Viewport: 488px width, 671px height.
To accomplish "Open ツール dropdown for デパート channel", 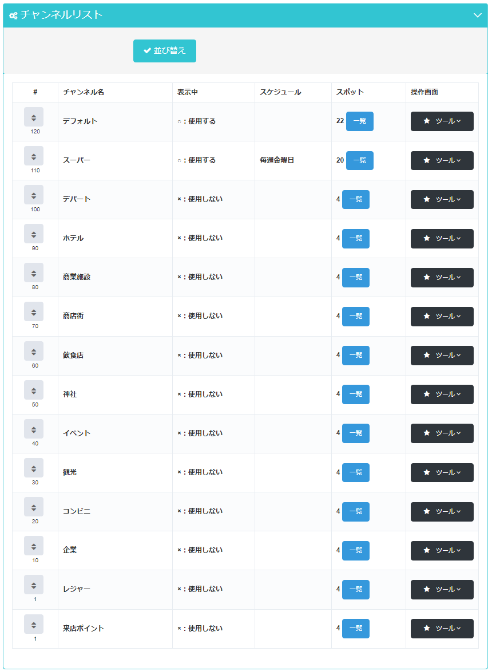I will (x=442, y=199).
